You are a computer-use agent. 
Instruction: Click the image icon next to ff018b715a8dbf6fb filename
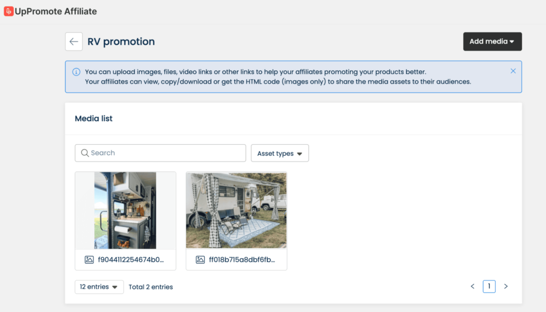[x=200, y=260]
